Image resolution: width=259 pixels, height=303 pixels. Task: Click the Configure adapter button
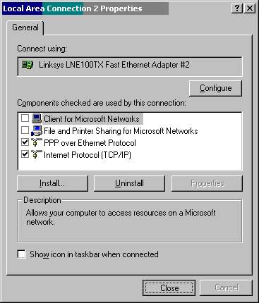[x=215, y=88]
